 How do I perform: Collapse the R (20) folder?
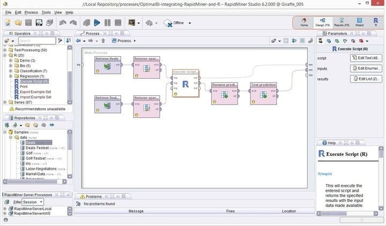pyautogui.click(x=5, y=55)
